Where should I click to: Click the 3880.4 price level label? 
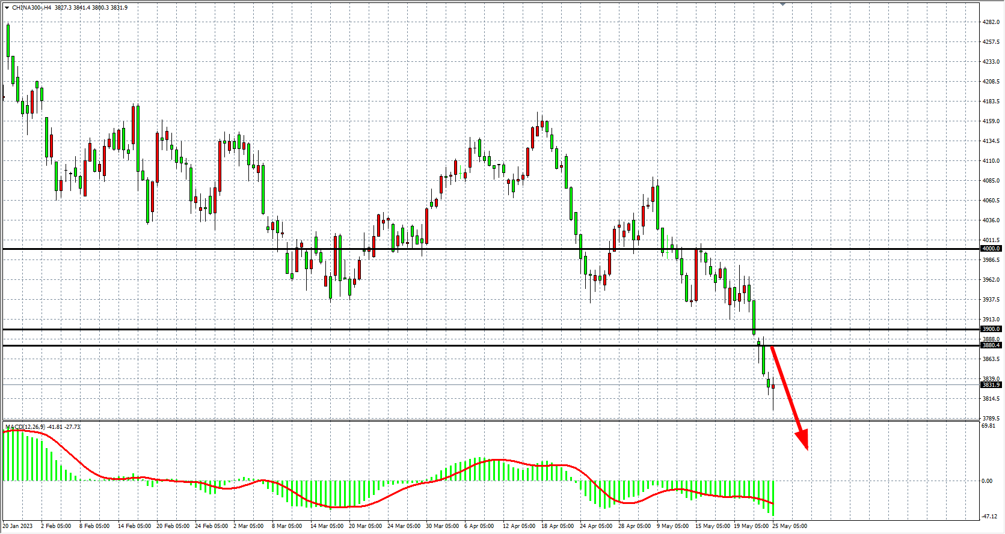click(x=991, y=345)
